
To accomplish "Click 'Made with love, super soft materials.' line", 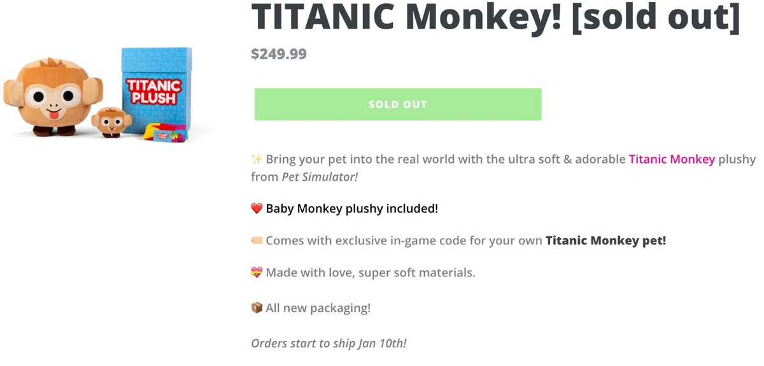I will pyautogui.click(x=371, y=273).
